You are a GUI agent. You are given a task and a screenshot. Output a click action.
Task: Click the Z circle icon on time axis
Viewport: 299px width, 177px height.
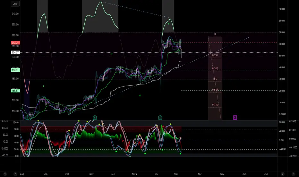click(x=15, y=174)
